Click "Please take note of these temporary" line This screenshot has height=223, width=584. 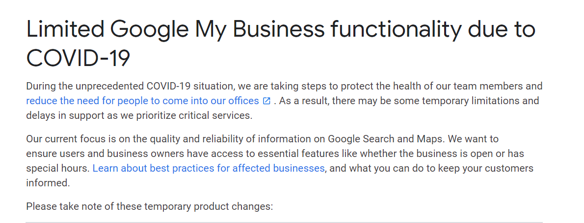point(109,206)
